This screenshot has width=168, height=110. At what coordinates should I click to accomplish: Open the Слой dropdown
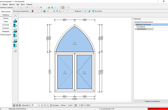click(x=71, y=105)
